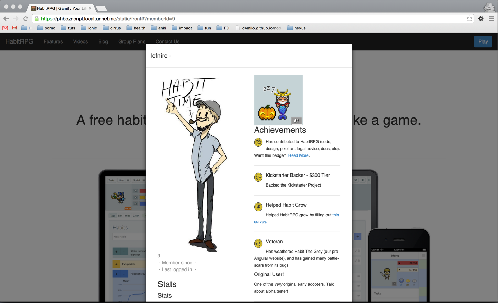This screenshot has height=303, width=498.
Task: Open the Group Plans nav item
Action: tap(132, 41)
